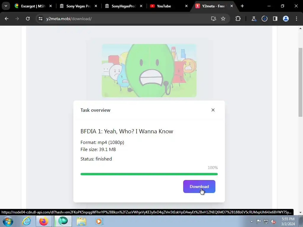
Task: View site information icon in address bar
Action: (40, 19)
